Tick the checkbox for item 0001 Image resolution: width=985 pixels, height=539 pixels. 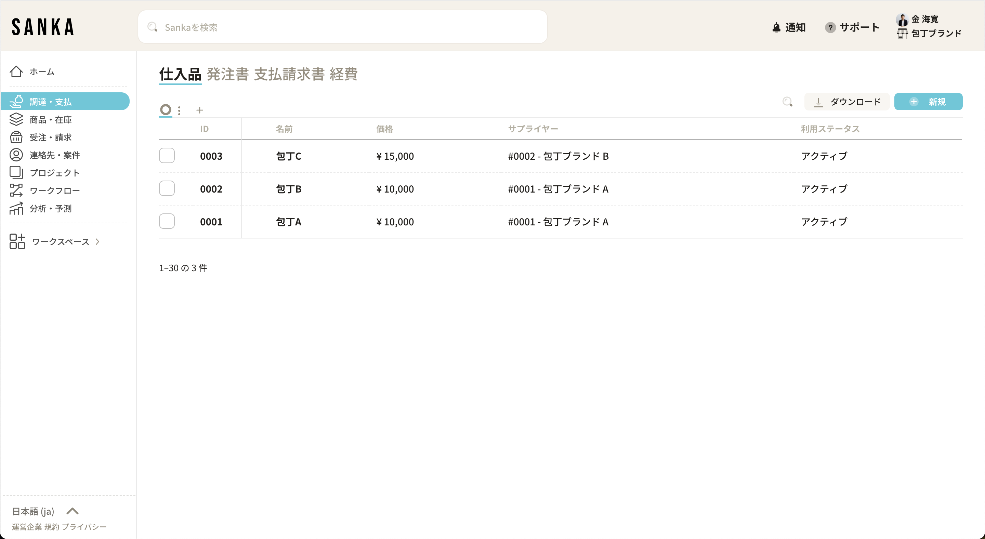pos(167,221)
